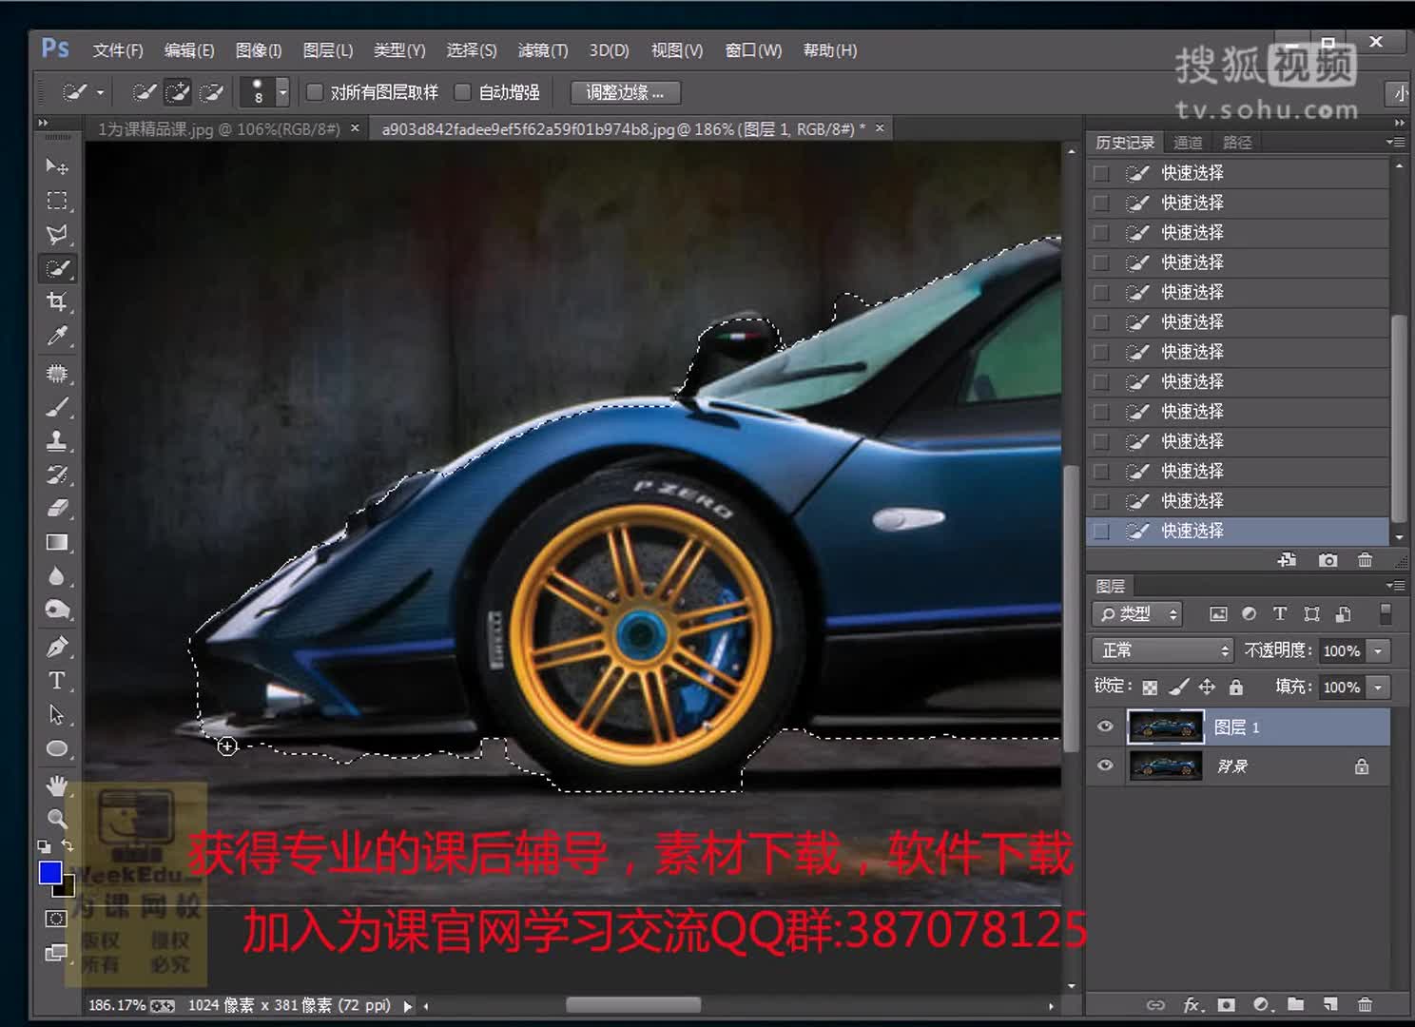Select the Zoom tool
Viewport: 1415px width, 1027px height.
57,819
